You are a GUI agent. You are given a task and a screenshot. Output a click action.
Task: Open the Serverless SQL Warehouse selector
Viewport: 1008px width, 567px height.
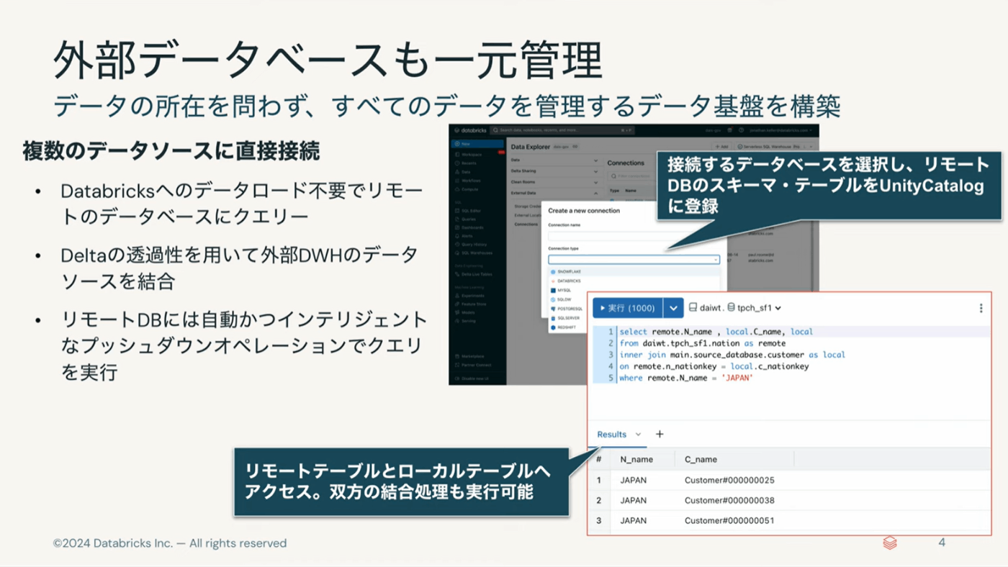point(775,147)
